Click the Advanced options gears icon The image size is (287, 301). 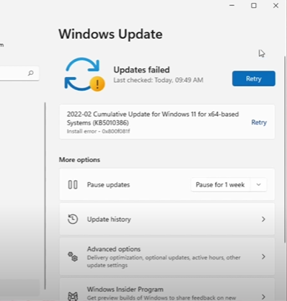click(x=73, y=256)
